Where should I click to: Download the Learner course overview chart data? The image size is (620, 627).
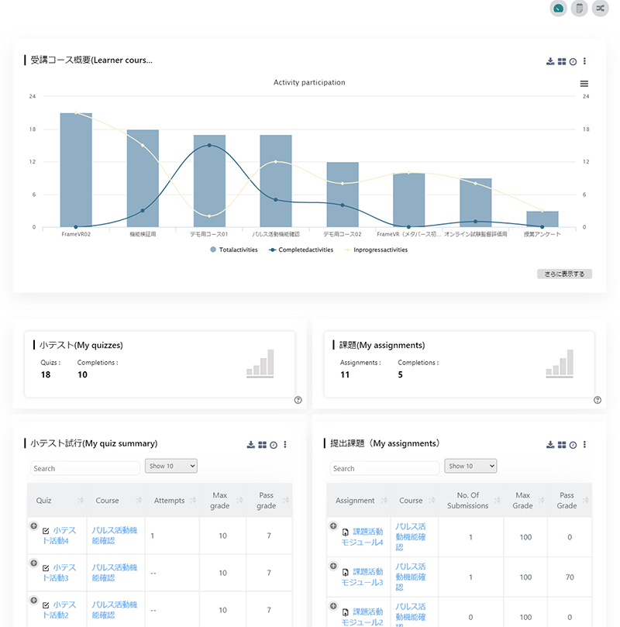click(x=550, y=61)
